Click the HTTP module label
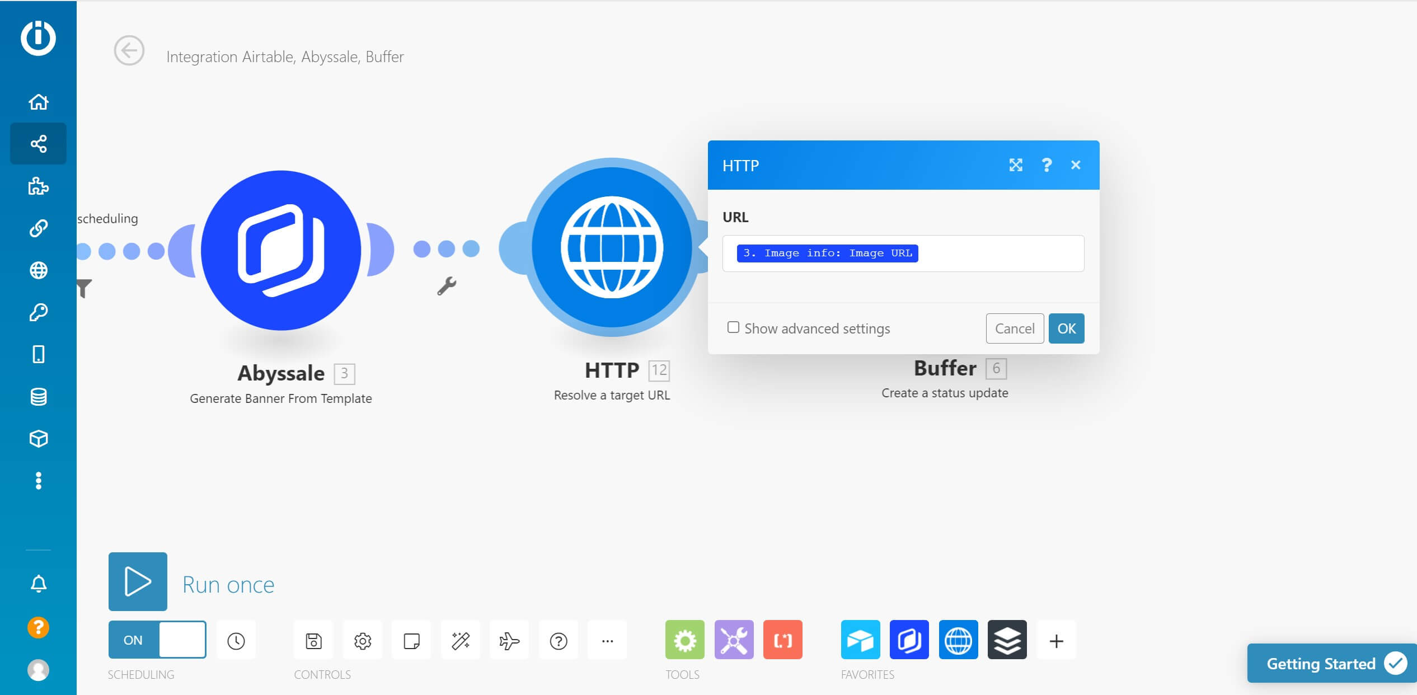1417x695 pixels. (612, 370)
